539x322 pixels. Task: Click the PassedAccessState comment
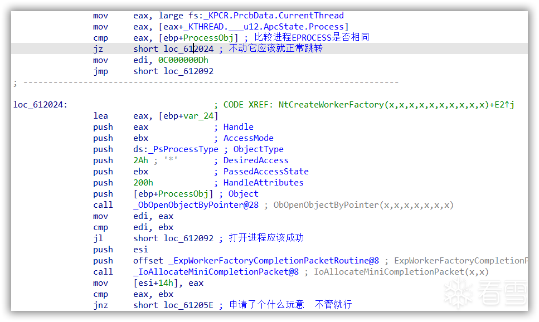click(266, 172)
